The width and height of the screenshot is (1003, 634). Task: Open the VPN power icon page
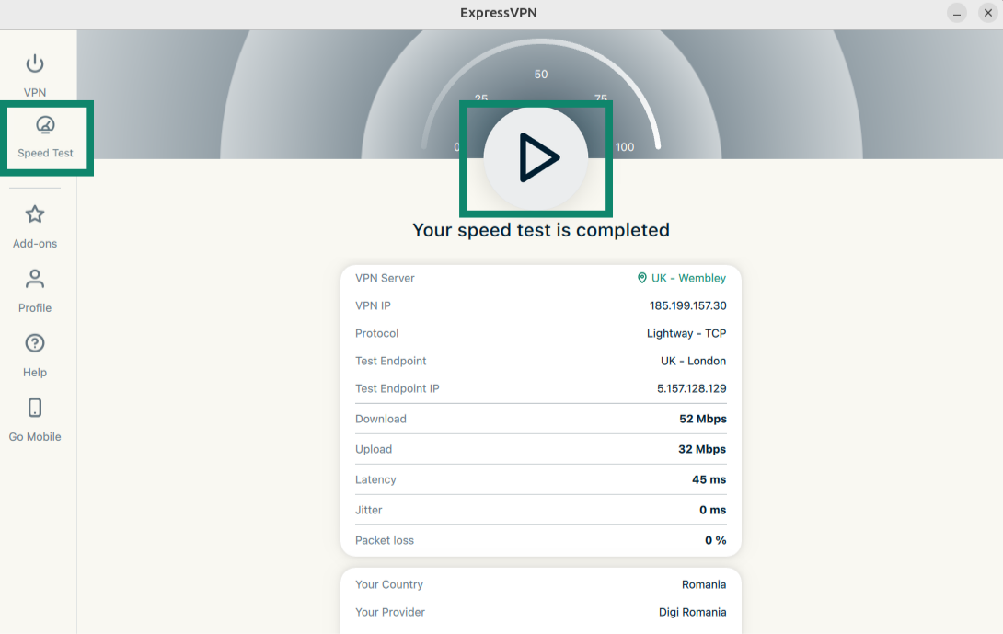[35, 64]
